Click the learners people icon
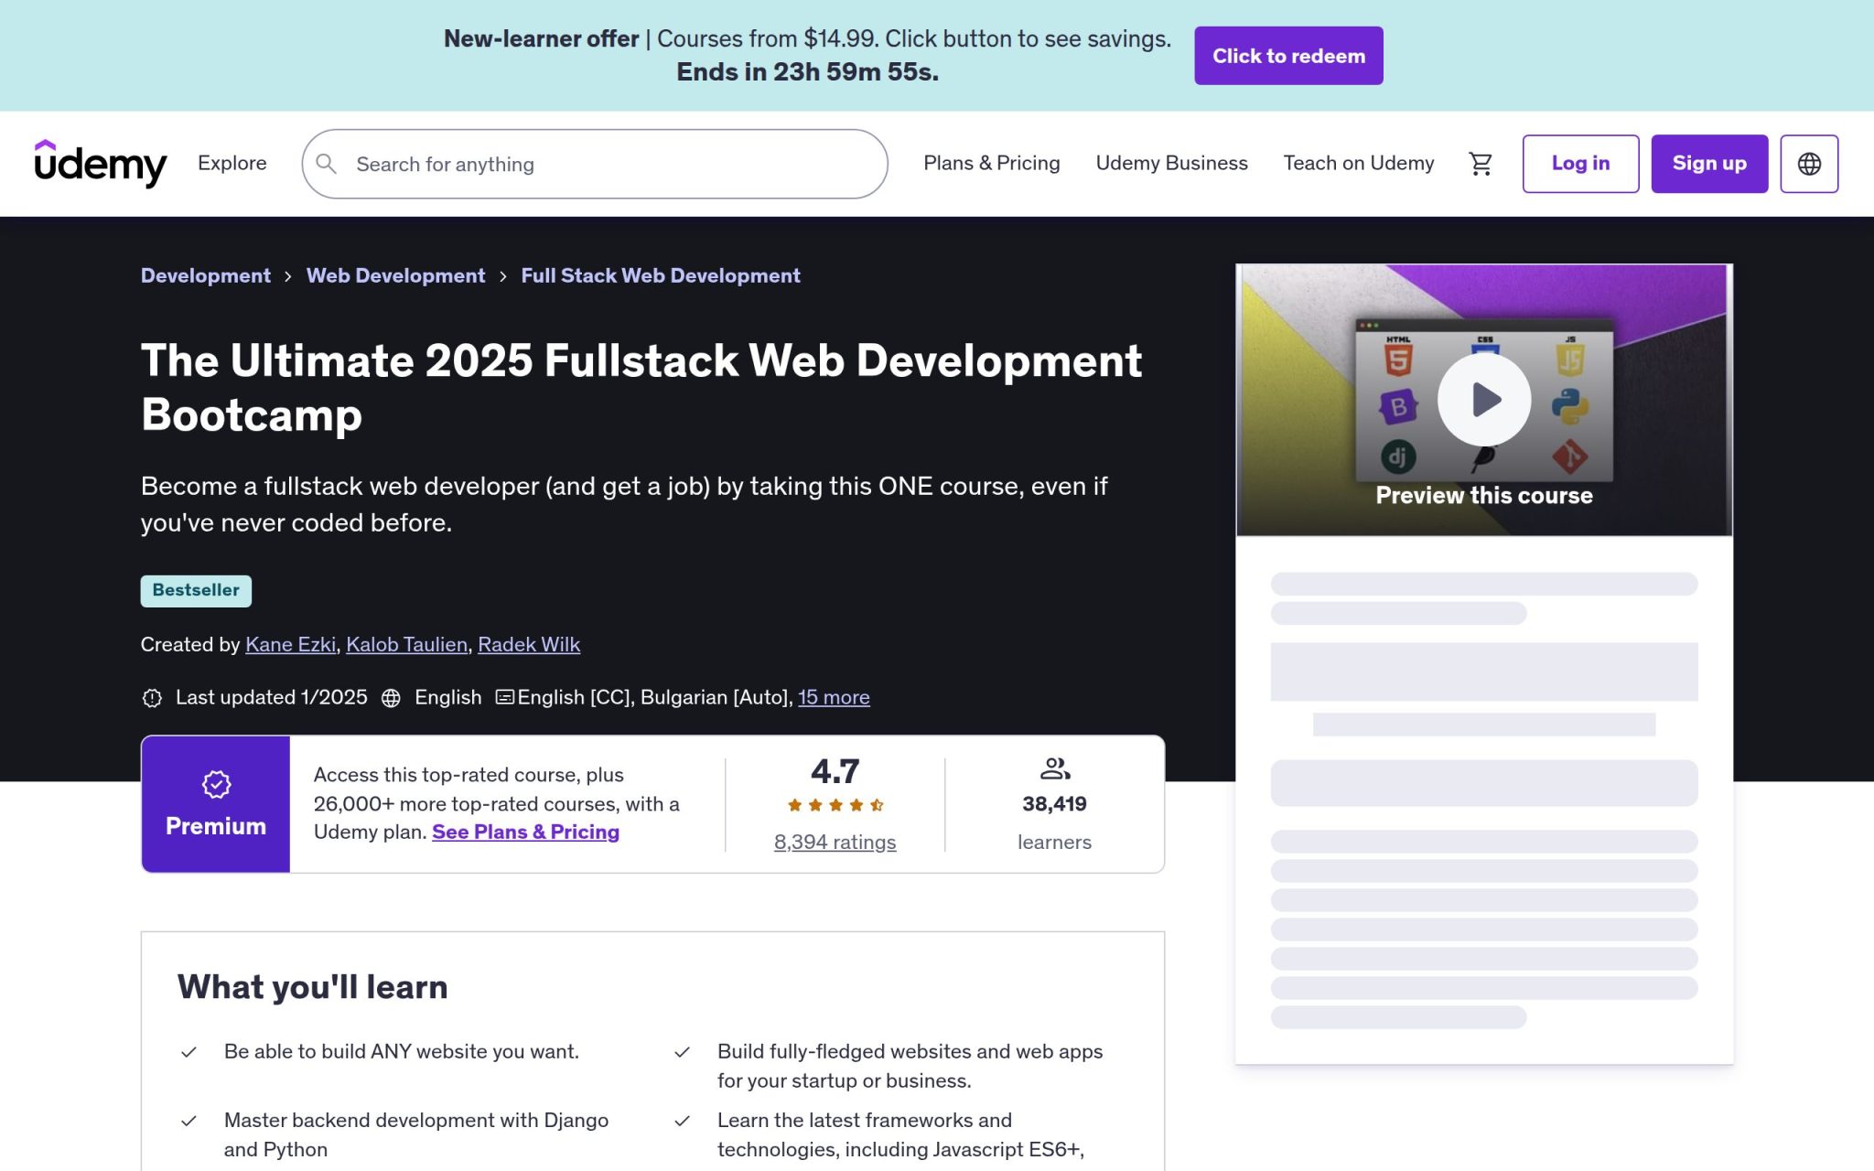 click(x=1055, y=768)
